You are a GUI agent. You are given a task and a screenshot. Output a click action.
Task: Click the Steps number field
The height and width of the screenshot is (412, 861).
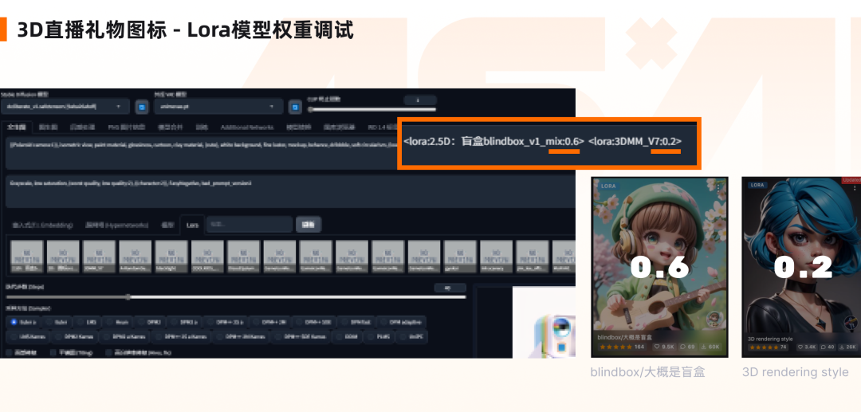(450, 288)
